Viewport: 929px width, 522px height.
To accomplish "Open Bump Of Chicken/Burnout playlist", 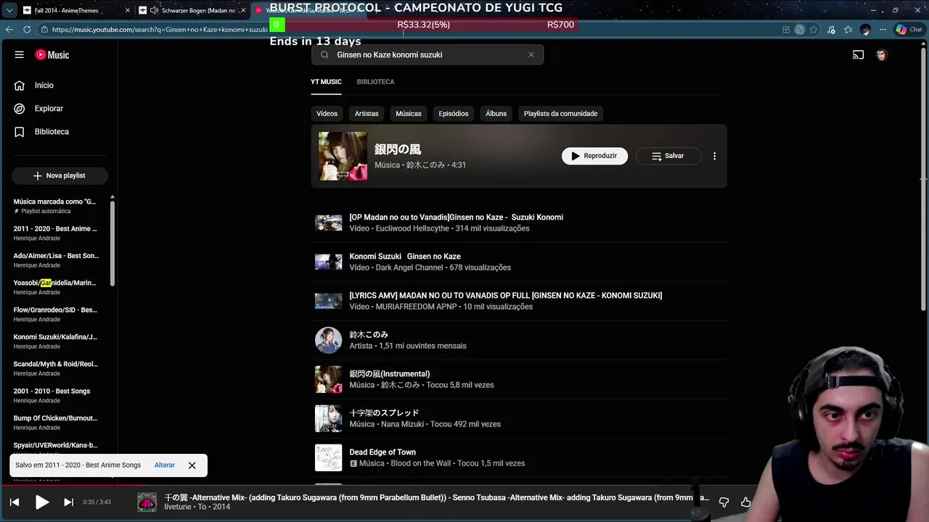I will (x=56, y=423).
